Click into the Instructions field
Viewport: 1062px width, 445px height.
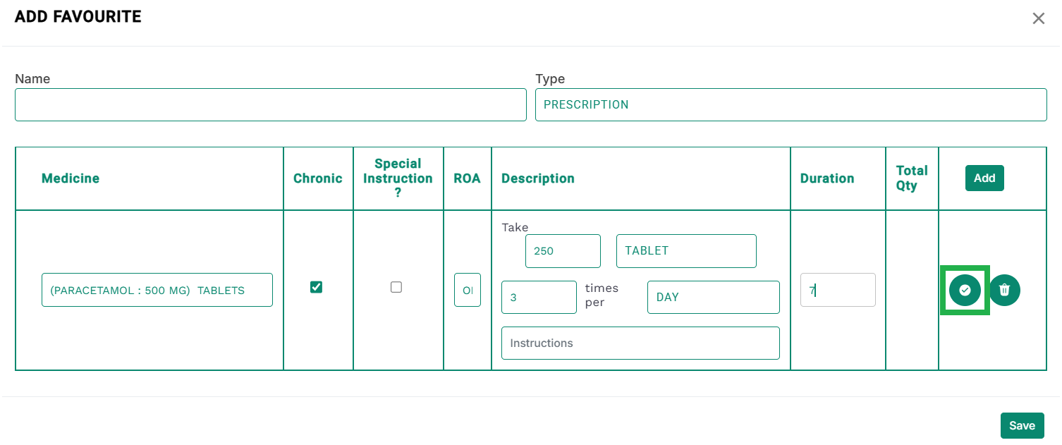pos(640,343)
